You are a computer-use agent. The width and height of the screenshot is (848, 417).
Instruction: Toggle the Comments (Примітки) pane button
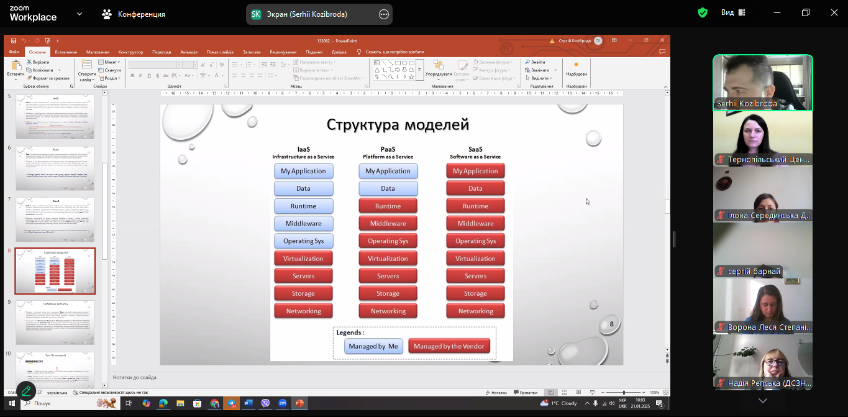(525, 393)
